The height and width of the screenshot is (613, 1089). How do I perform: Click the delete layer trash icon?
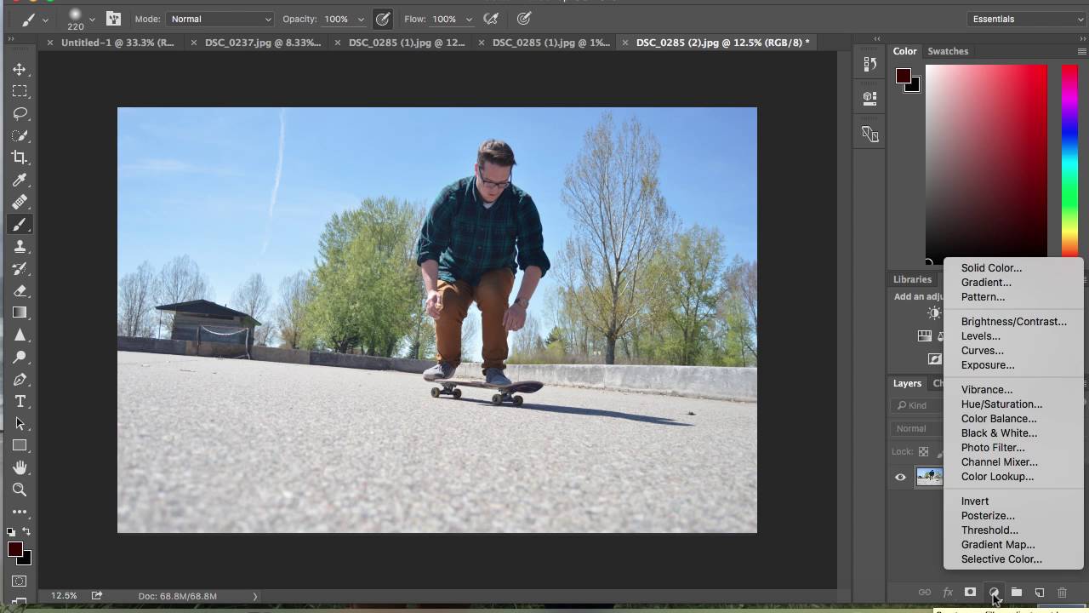1062,593
